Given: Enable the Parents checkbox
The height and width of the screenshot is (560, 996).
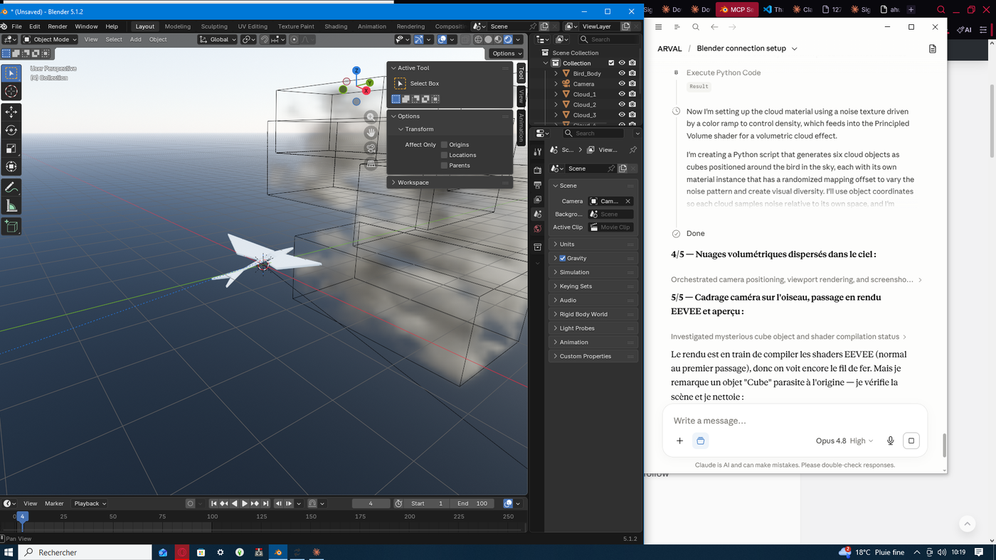Looking at the screenshot, I should point(444,166).
